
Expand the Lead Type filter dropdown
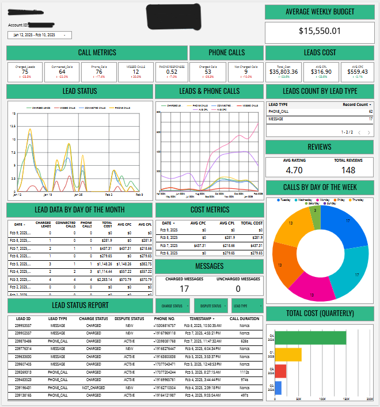click(248, 306)
